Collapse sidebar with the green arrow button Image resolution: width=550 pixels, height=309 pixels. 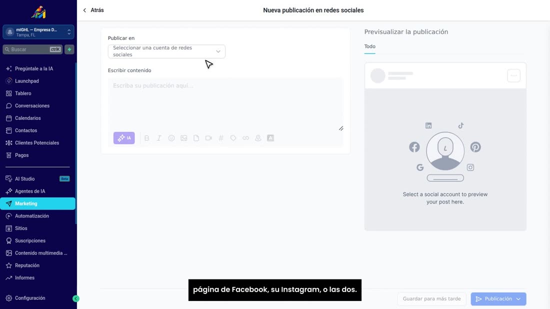click(x=76, y=298)
